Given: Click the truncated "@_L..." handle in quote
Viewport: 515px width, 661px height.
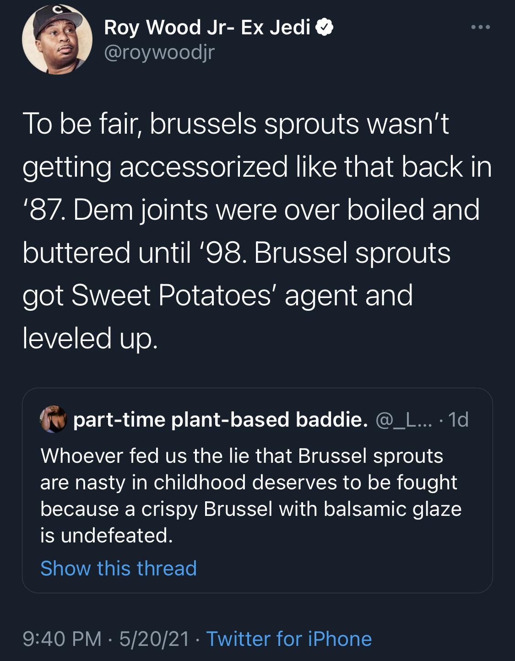Looking at the screenshot, I should coord(401,419).
